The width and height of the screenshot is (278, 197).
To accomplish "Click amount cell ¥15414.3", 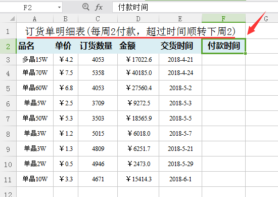I will click(138, 179).
